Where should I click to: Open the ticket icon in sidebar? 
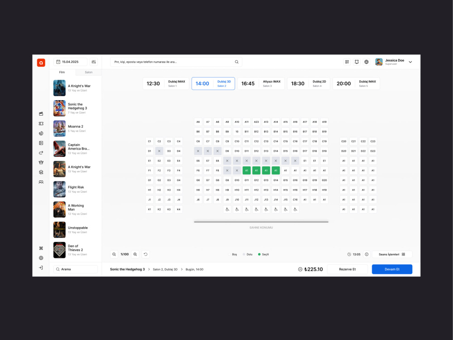(41, 123)
